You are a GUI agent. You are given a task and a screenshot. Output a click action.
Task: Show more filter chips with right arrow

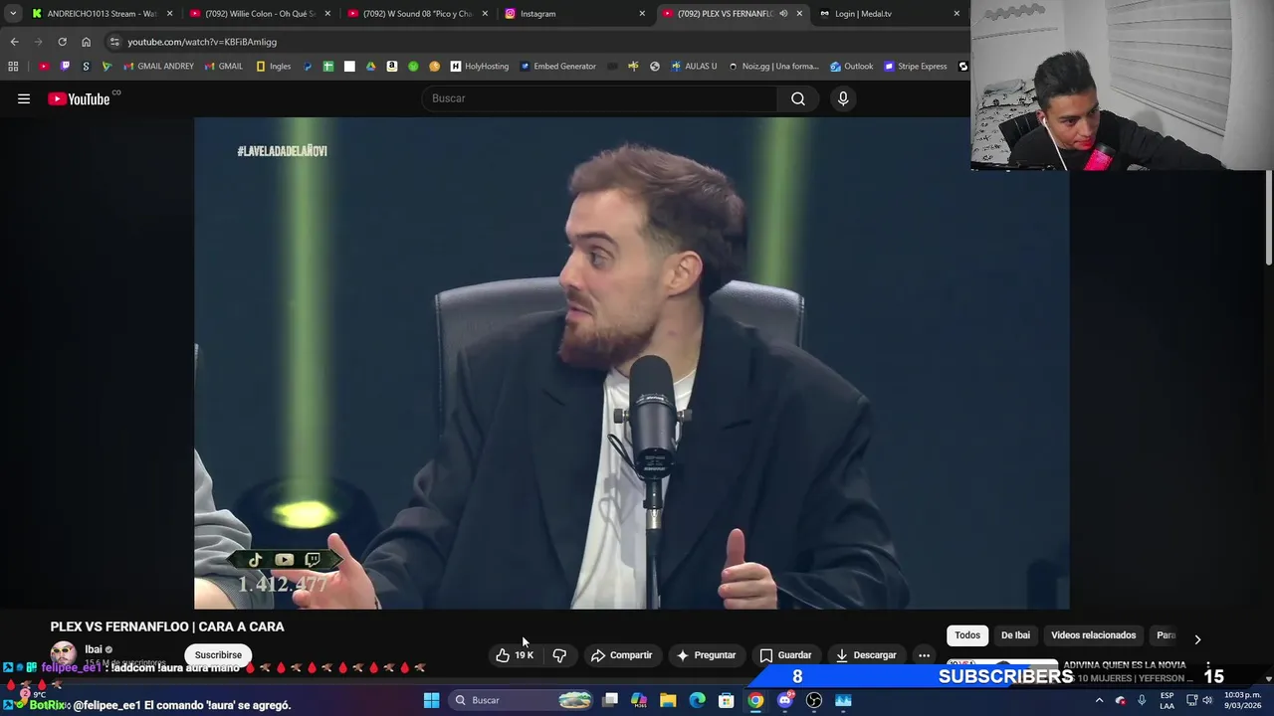click(x=1197, y=639)
